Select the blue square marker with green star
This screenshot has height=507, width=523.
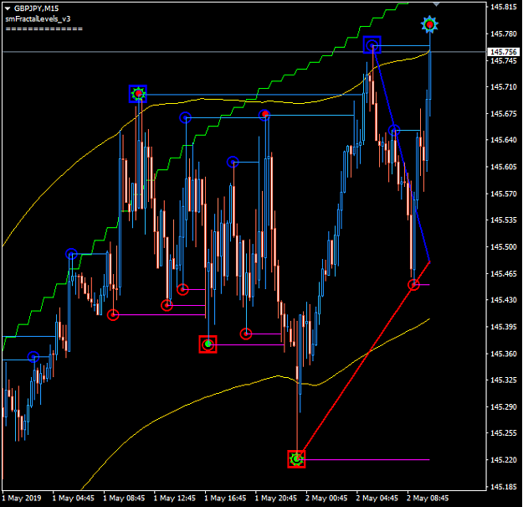(x=138, y=94)
